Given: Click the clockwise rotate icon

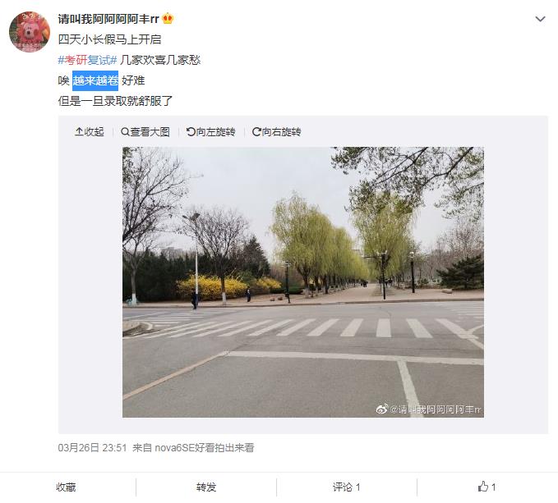Looking at the screenshot, I should pos(256,132).
